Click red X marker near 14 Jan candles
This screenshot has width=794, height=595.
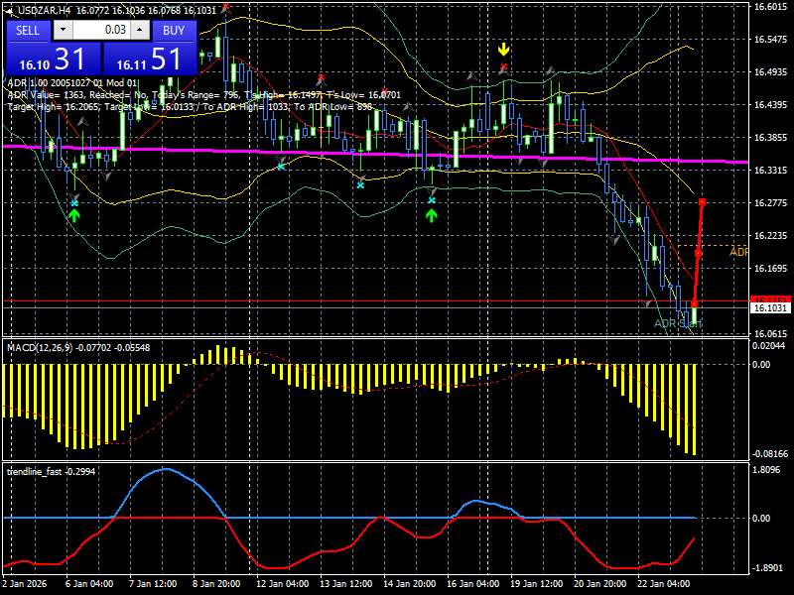(384, 91)
